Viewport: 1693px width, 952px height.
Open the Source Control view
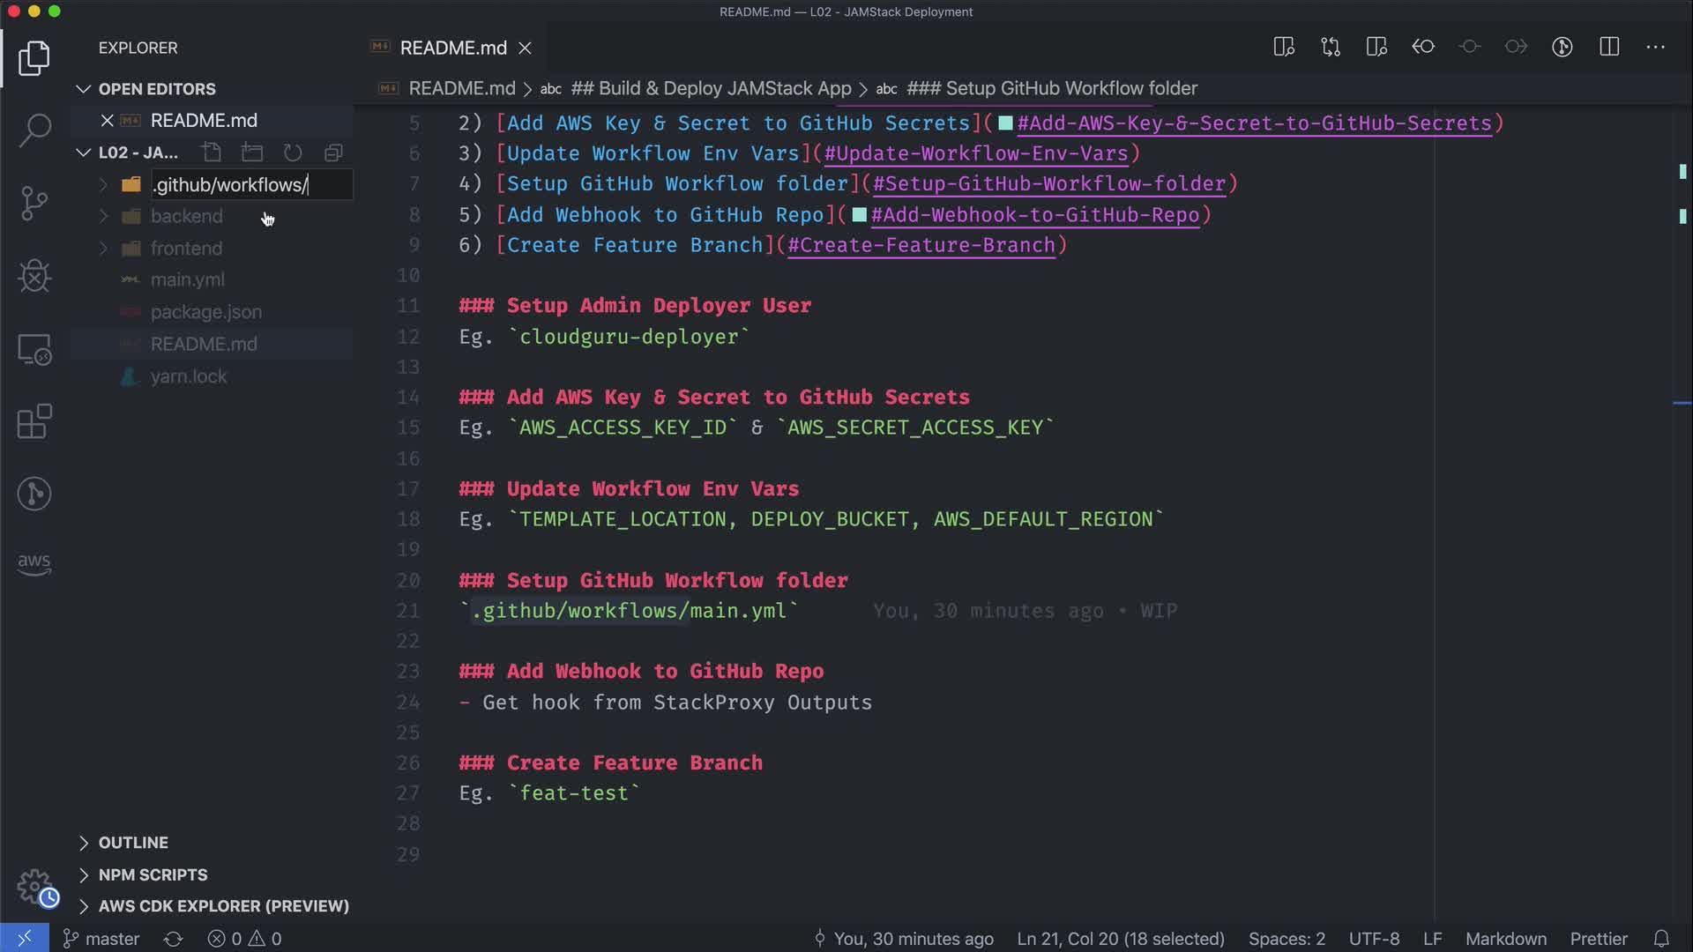coord(34,204)
